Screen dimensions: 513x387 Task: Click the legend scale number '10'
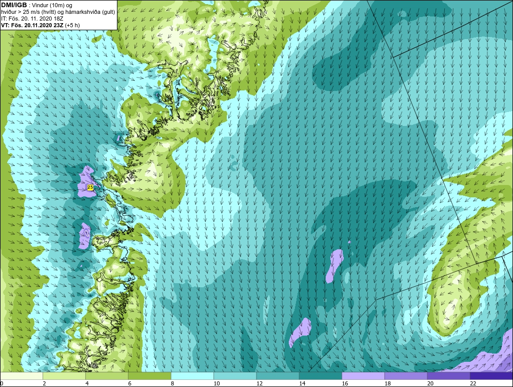coord(216,383)
